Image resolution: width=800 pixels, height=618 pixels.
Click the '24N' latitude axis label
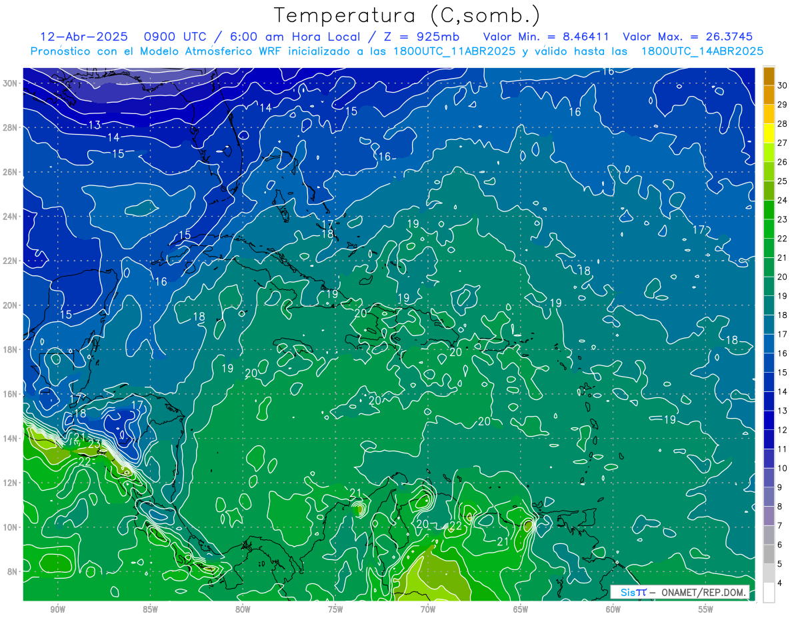tap(11, 217)
